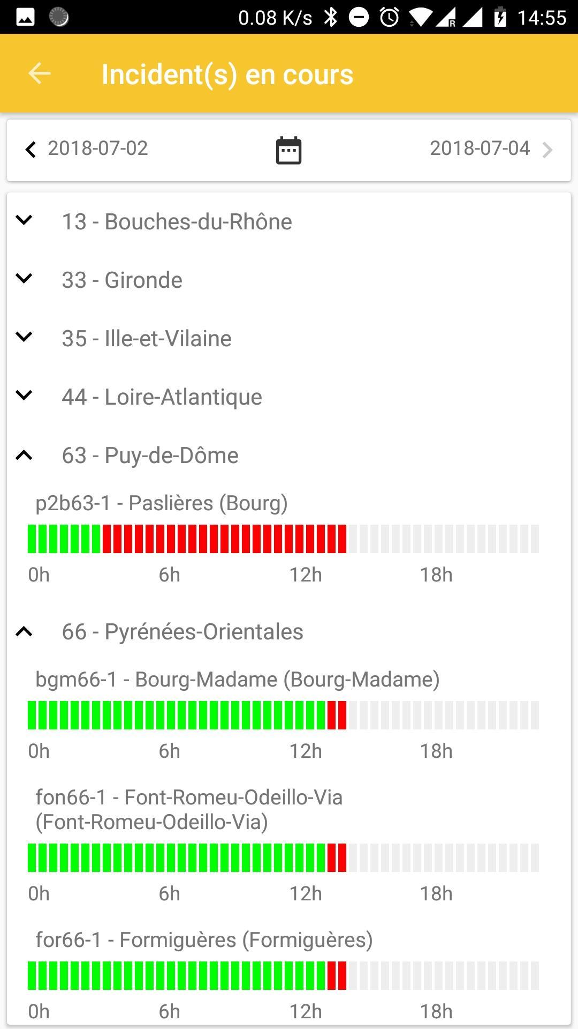578x1029 pixels.
Task: Open the calendar date picker
Action: click(288, 150)
